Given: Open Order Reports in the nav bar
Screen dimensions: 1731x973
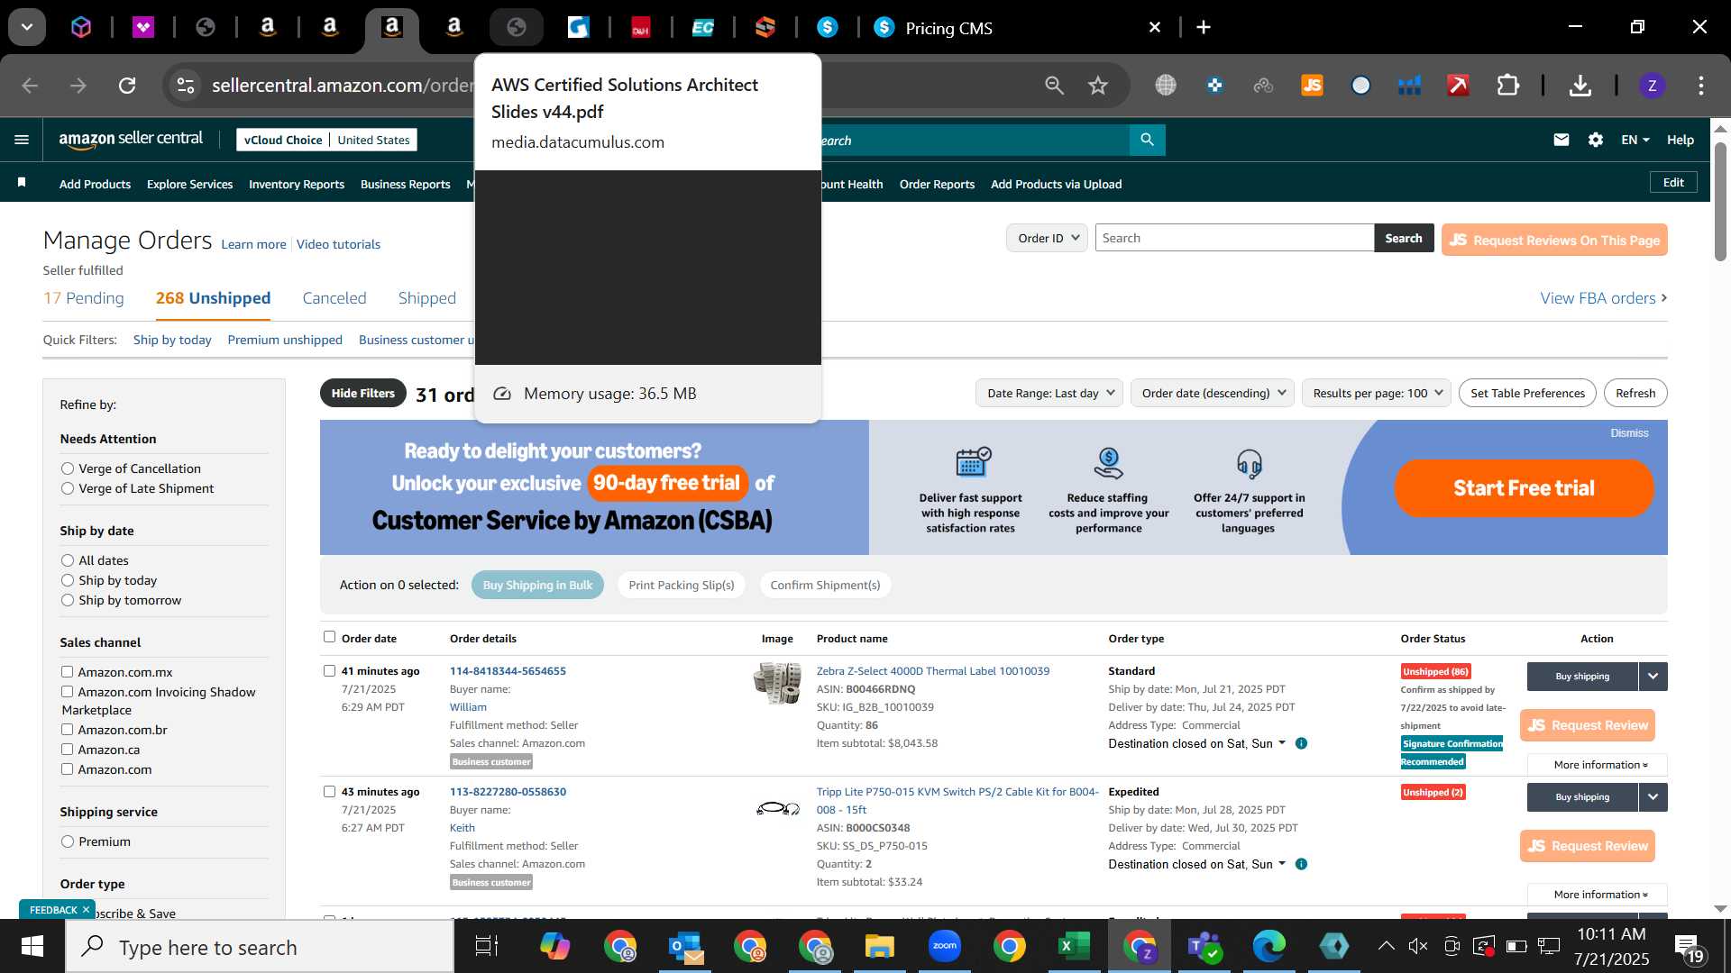Looking at the screenshot, I should point(937,184).
